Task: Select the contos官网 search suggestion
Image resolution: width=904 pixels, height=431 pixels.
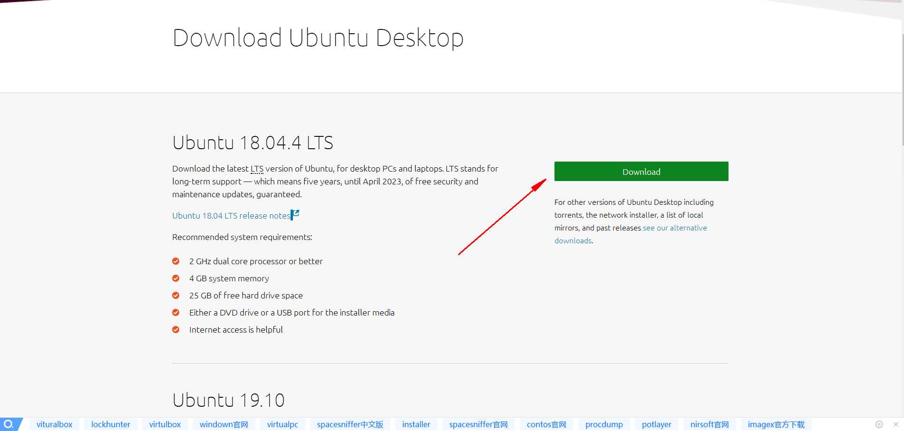Action: point(546,424)
